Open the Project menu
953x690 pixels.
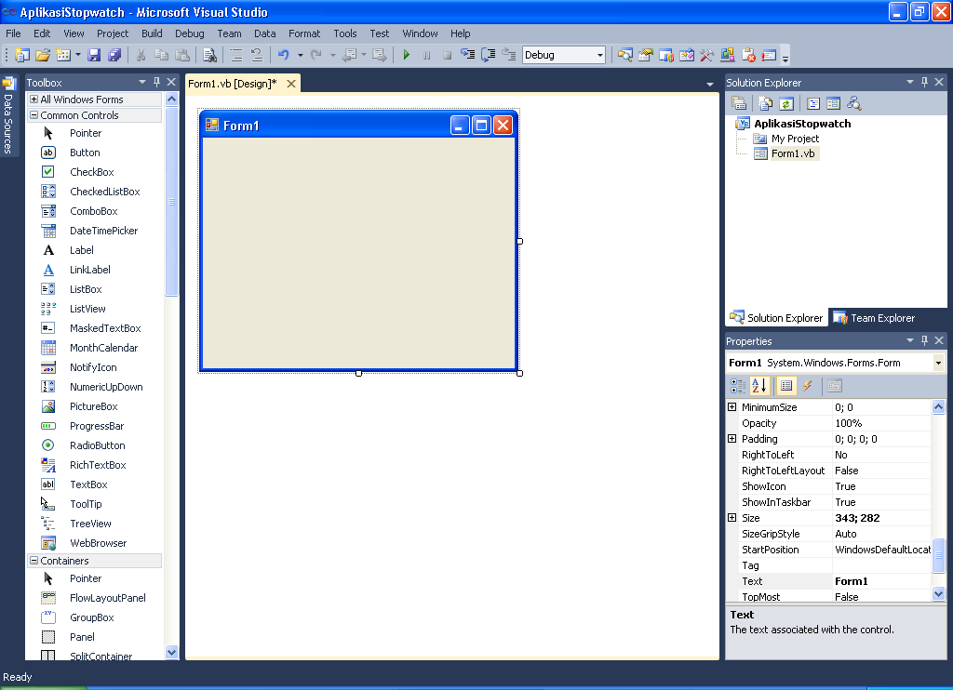tap(112, 33)
